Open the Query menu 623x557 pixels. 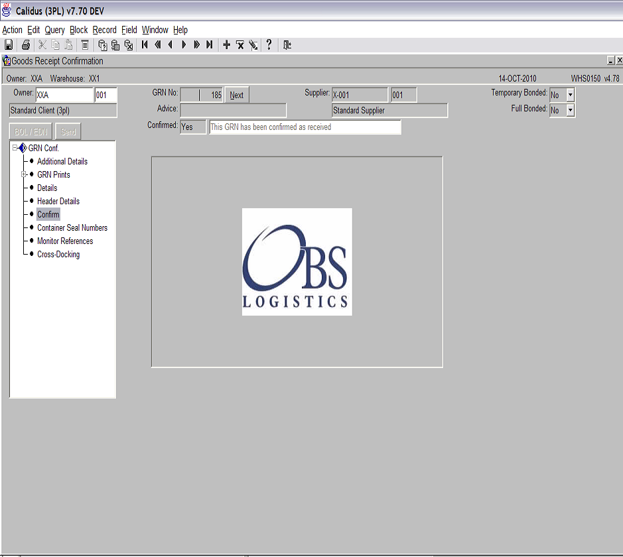tap(54, 31)
